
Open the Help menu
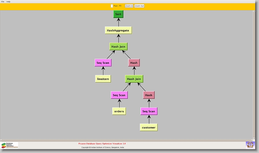[8, 2]
